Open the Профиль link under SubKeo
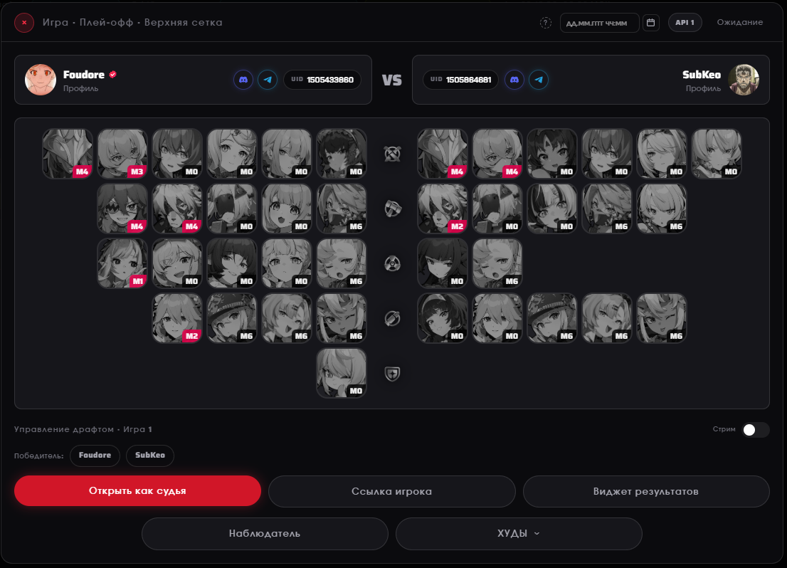787x568 pixels. 703,88
